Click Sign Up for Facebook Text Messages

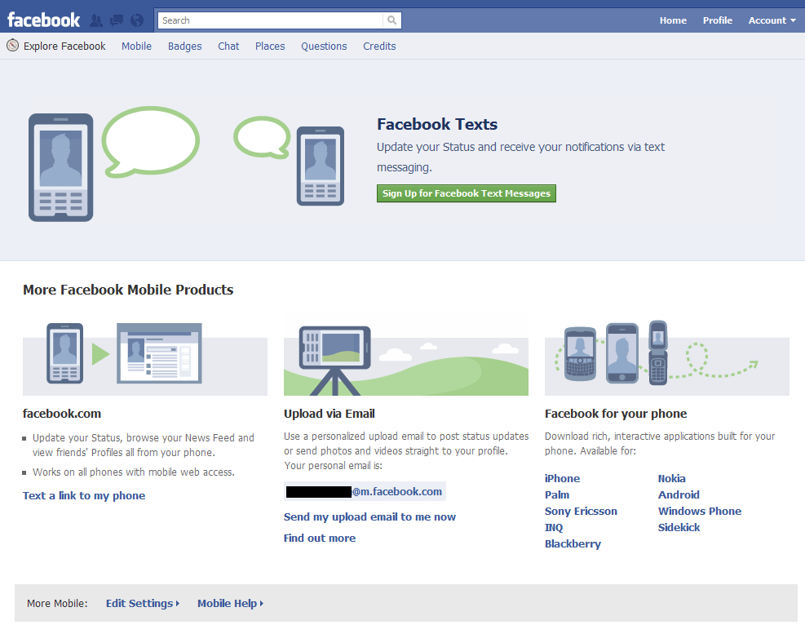[467, 193]
